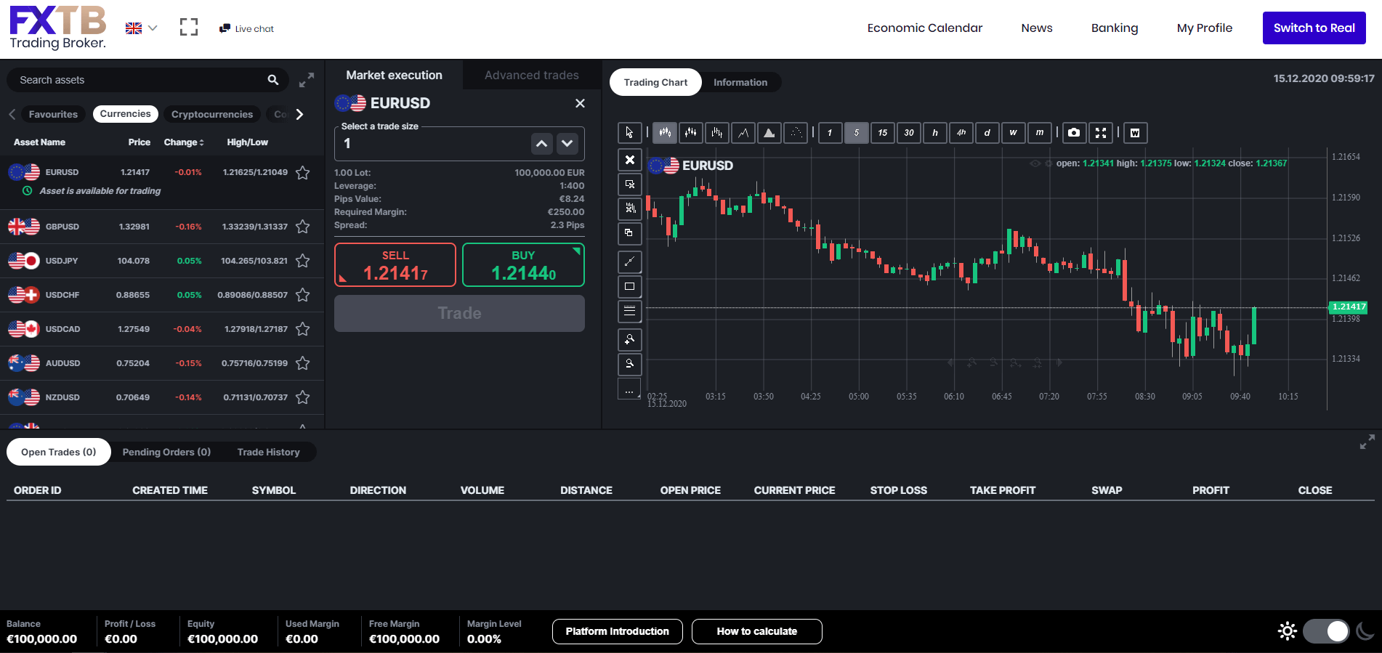Viewport: 1382px width, 653px height.
Task: Open chart in fullscreen from chart toolbar
Action: point(1100,133)
